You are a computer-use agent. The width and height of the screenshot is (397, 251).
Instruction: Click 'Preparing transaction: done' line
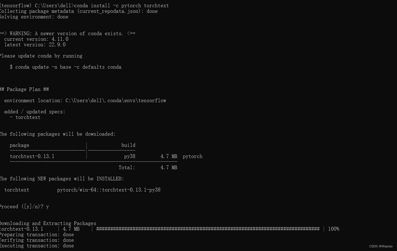pyautogui.click(x=37, y=235)
